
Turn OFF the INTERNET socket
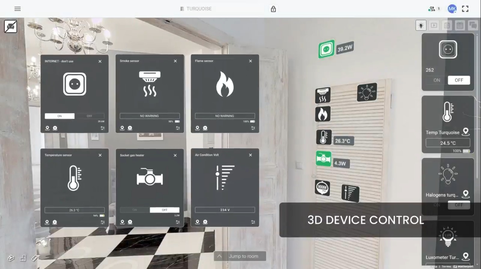[90, 116]
